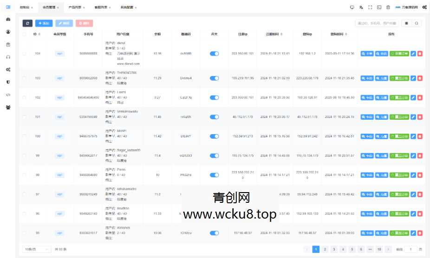This screenshot has width=430, height=258.
Task: Click the magnifier search icon above the table
Action: (417, 23)
